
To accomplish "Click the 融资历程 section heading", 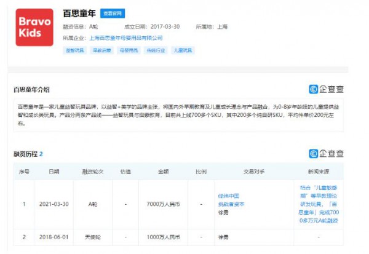I will (x=25, y=154).
